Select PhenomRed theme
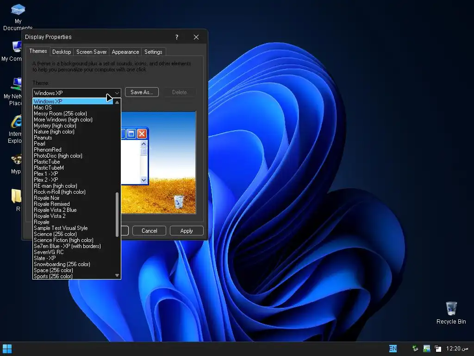This screenshot has height=356, width=474. [73, 150]
